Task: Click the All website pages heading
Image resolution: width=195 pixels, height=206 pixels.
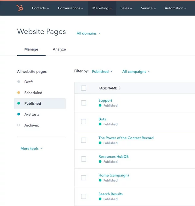Action: point(32,72)
